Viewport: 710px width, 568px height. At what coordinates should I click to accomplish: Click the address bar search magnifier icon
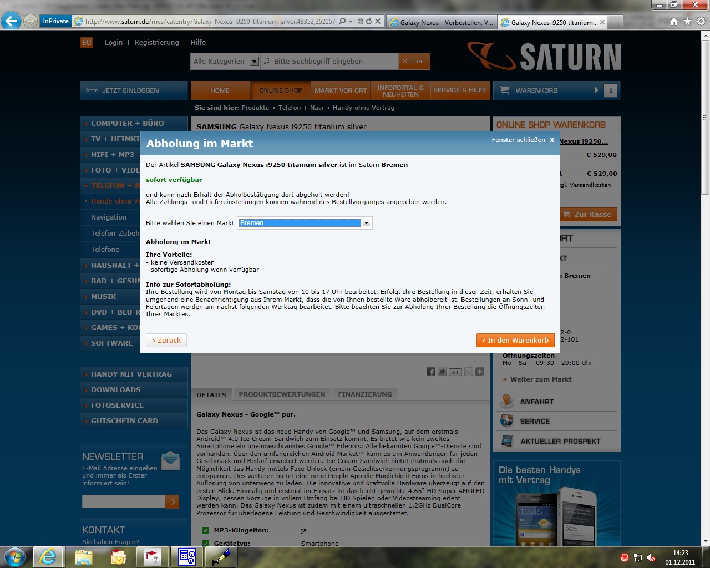tap(342, 21)
